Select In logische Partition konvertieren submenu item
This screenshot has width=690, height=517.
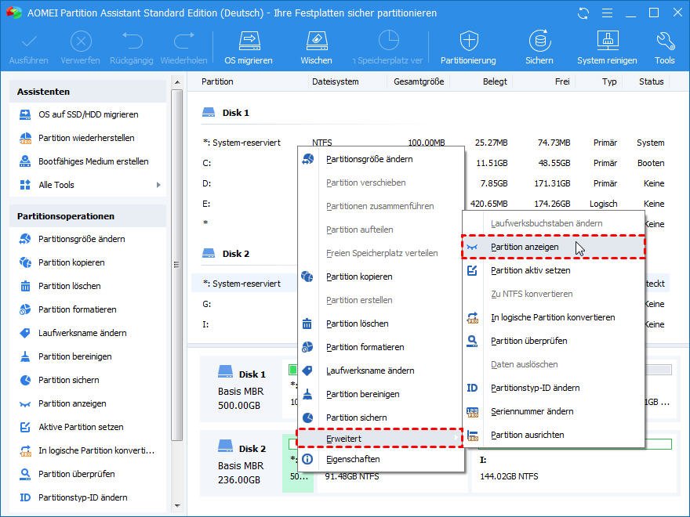click(554, 317)
